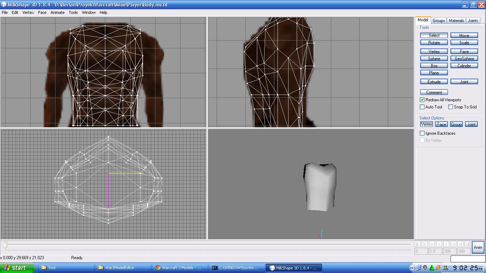486x273 pixels.
Task: Click the Comment button
Action: (434, 92)
